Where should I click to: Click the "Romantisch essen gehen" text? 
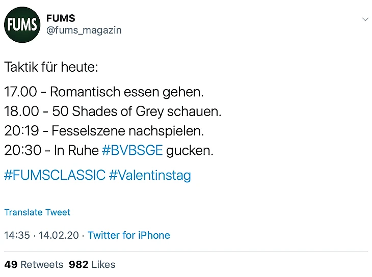coord(126,92)
